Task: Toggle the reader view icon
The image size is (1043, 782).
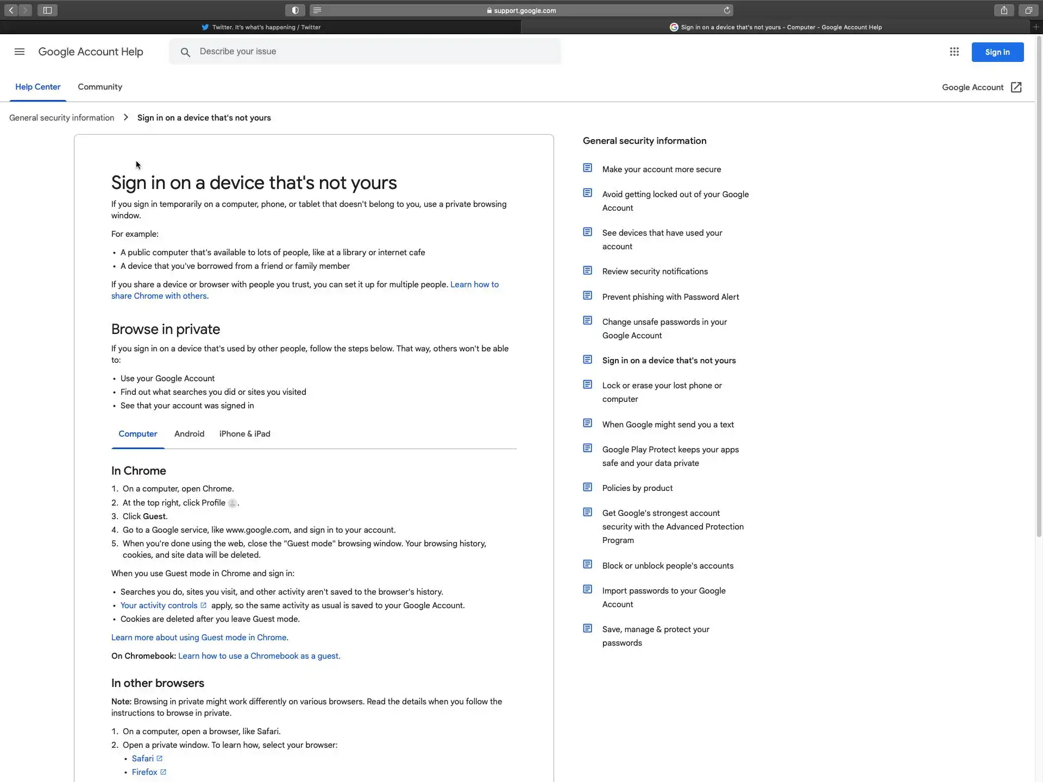Action: 317,10
